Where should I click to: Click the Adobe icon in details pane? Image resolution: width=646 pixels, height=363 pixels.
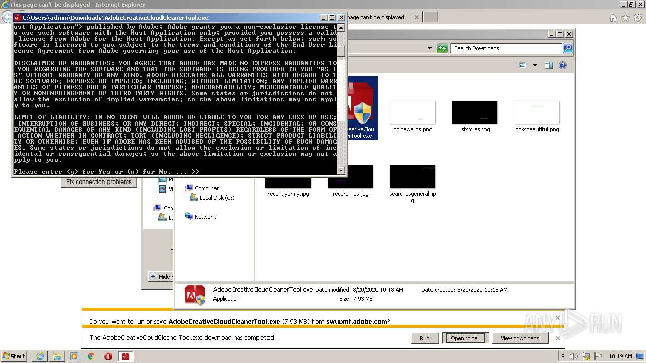pyautogui.click(x=195, y=295)
